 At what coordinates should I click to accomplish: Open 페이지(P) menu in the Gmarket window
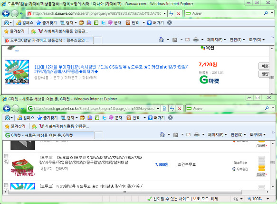(217, 135)
